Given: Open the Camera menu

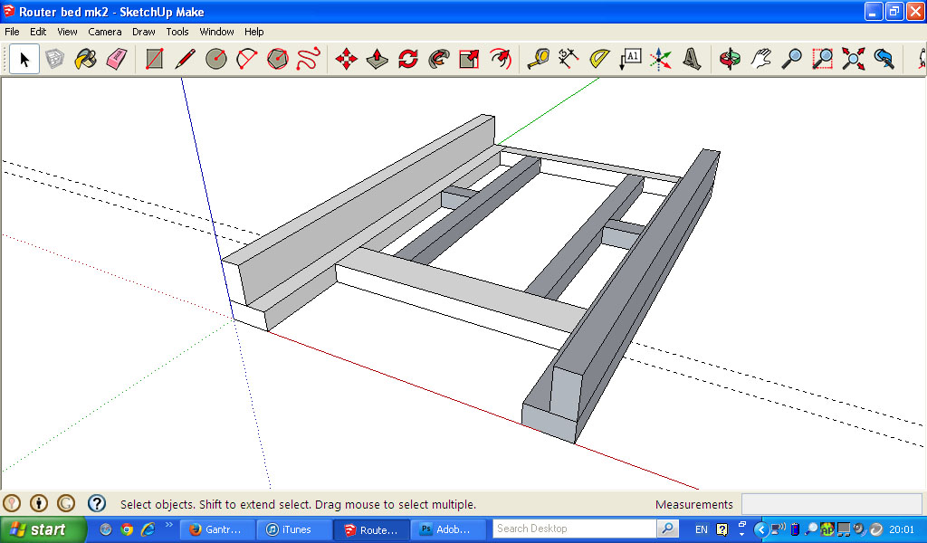Looking at the screenshot, I should click(105, 32).
